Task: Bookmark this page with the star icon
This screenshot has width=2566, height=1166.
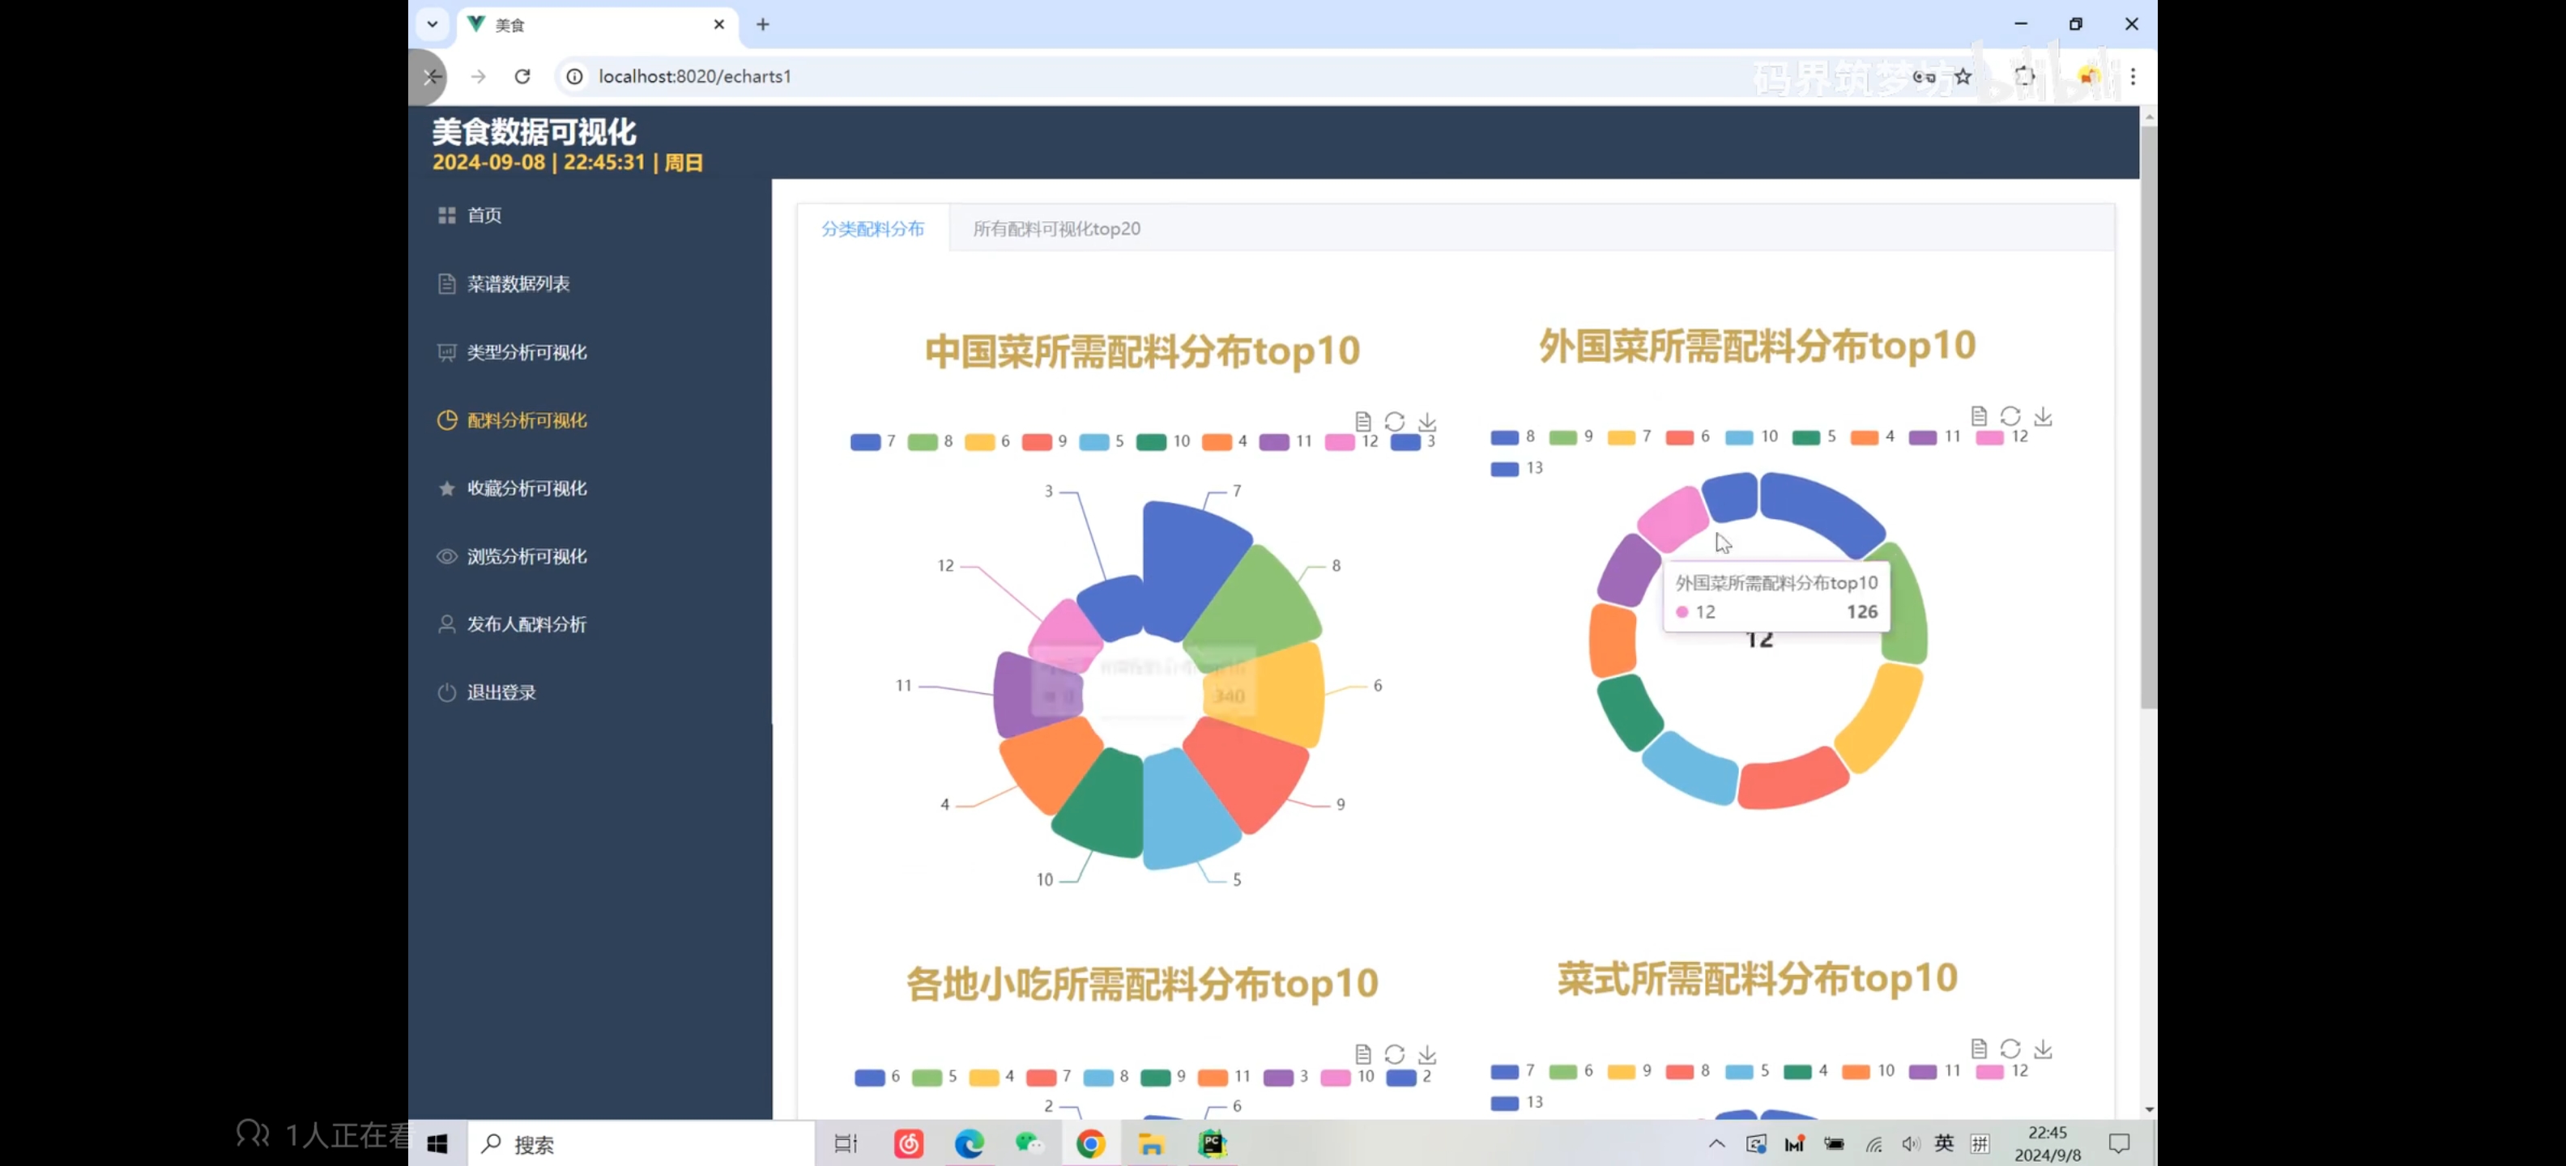Action: tap(1963, 75)
